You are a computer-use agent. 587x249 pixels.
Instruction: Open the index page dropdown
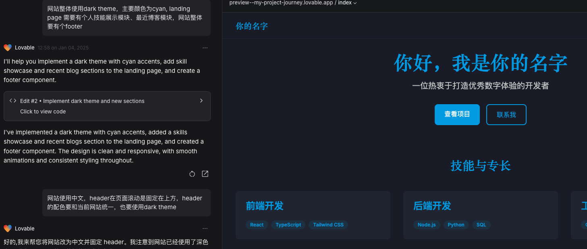347,3
